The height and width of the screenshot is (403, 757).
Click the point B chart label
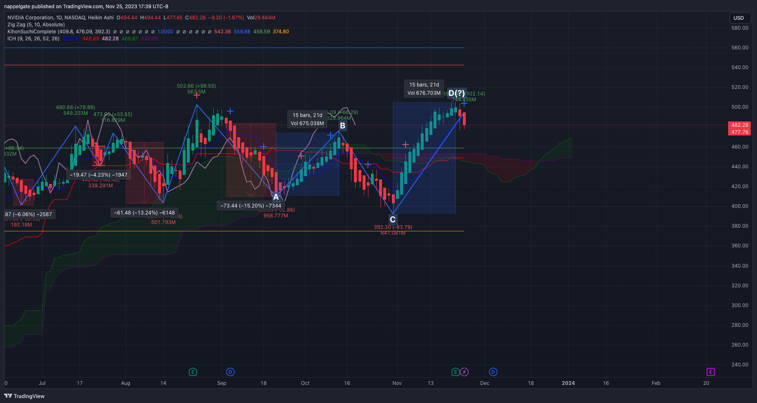[342, 126]
